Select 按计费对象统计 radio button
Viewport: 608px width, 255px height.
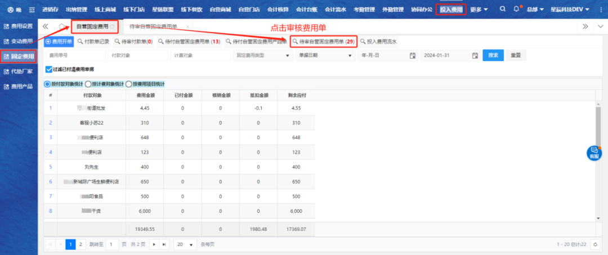(88, 84)
